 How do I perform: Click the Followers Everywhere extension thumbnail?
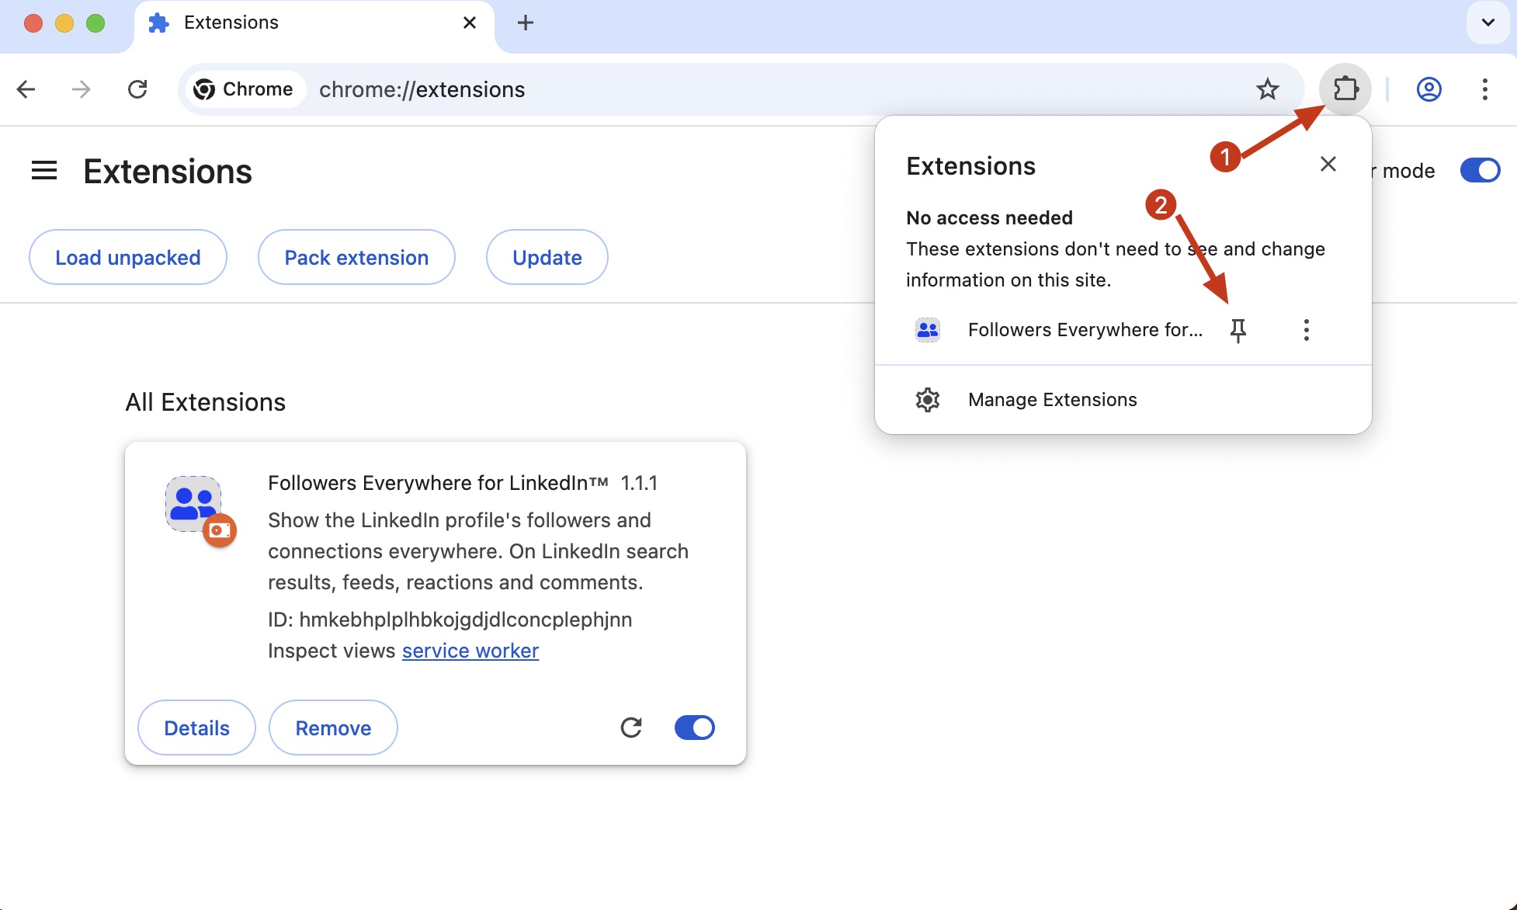(x=193, y=504)
